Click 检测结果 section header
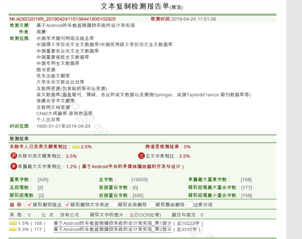 tap(19, 139)
